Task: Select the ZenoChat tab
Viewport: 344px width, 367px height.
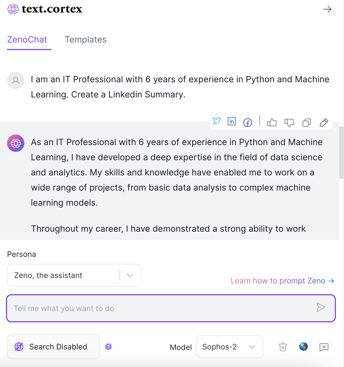Action: click(x=27, y=40)
